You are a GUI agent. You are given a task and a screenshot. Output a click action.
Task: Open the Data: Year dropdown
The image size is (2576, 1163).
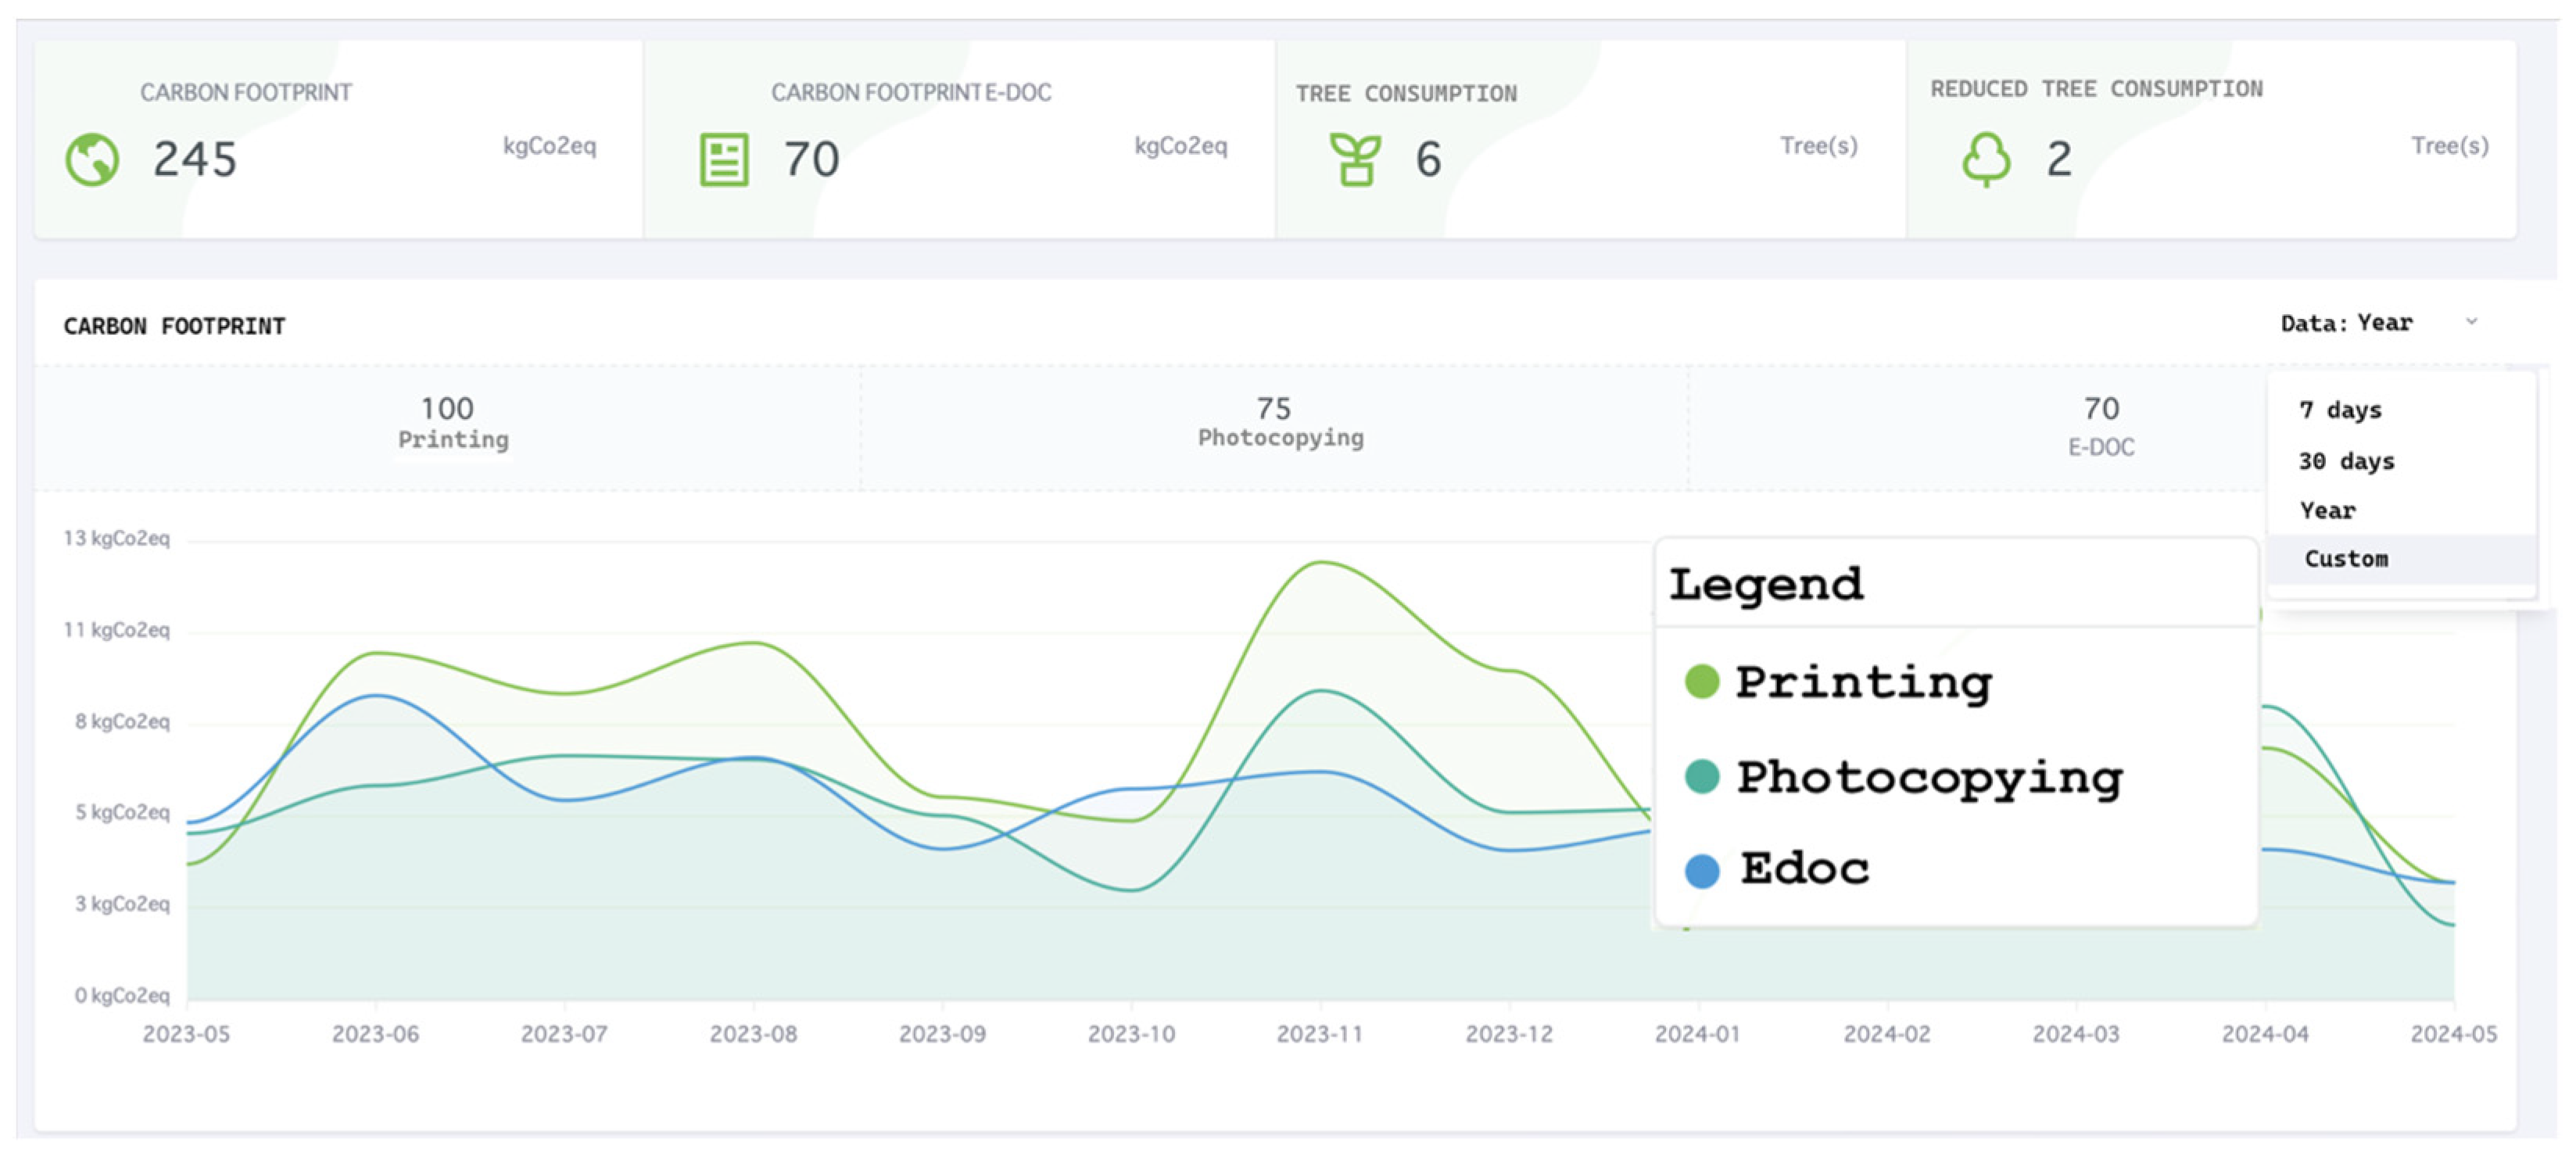(x=2346, y=323)
